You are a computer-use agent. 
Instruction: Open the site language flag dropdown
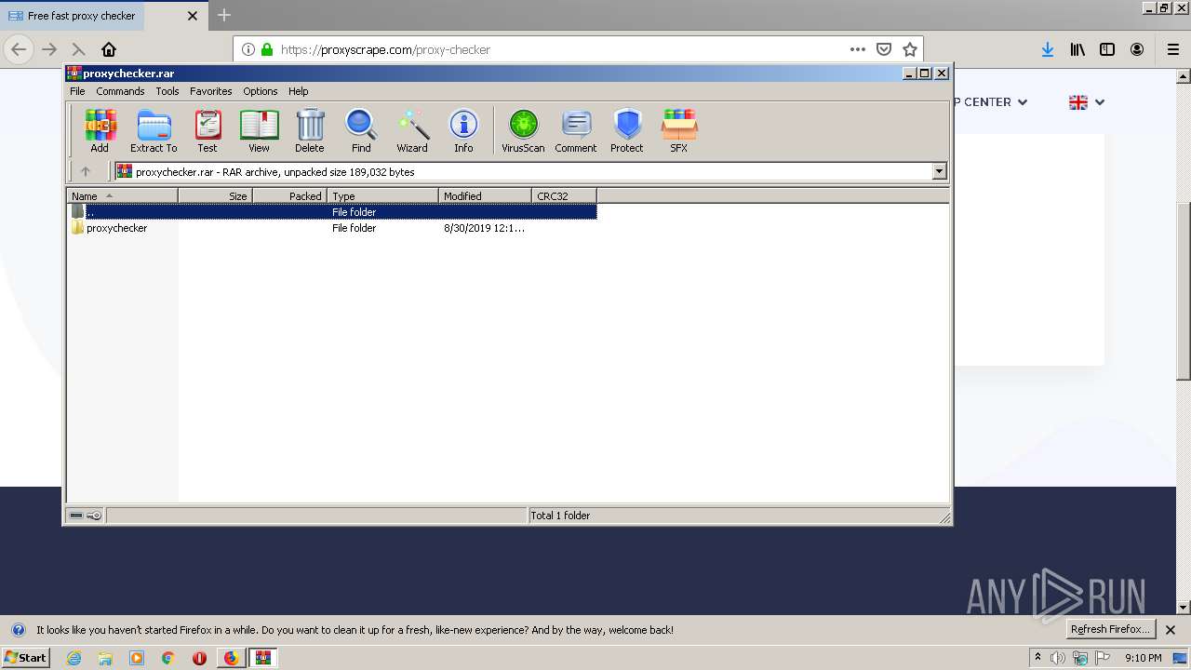pos(1086,102)
